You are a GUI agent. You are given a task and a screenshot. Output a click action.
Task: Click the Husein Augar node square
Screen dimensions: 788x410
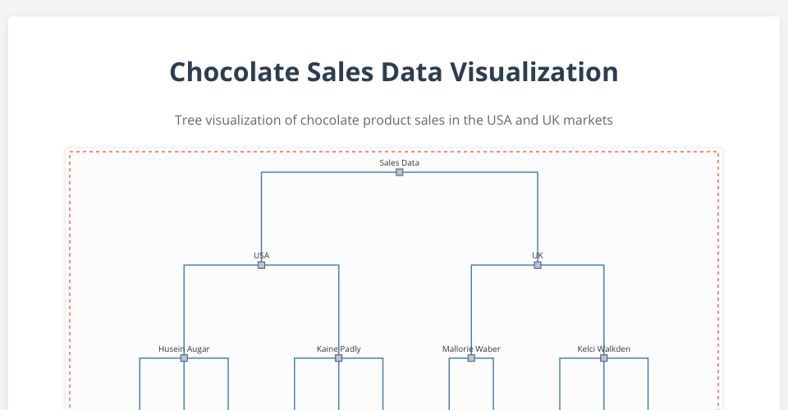184,358
